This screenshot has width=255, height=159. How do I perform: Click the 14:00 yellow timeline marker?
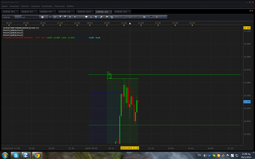point(175,26)
